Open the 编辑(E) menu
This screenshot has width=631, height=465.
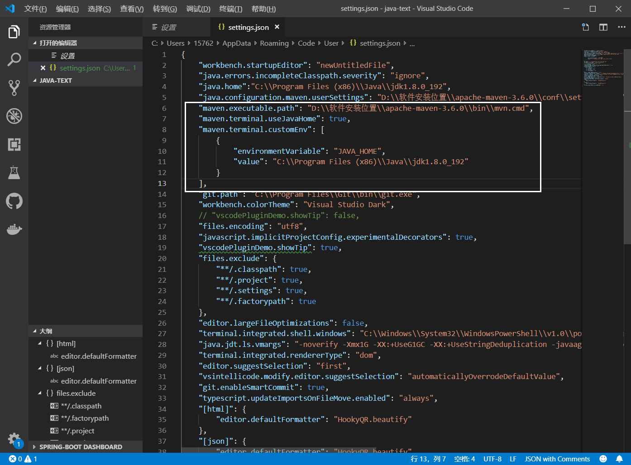67,9
